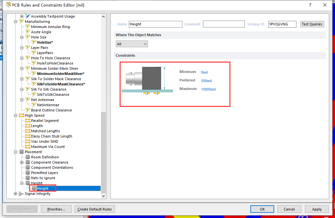Click the Assembly Testpoint Usage icon
Screen dimensions: 335x218
tap(27, 16)
